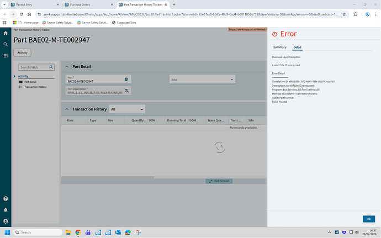
Task: Select Transaction History in navigation tree
Action: tap(35, 87)
